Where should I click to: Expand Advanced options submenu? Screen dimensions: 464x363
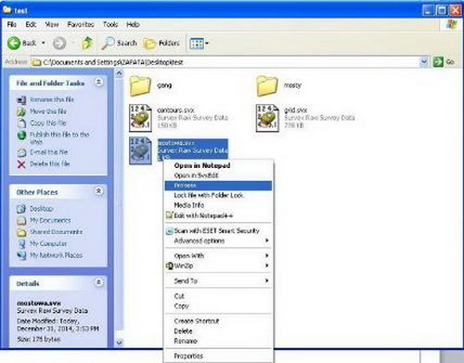click(x=218, y=240)
